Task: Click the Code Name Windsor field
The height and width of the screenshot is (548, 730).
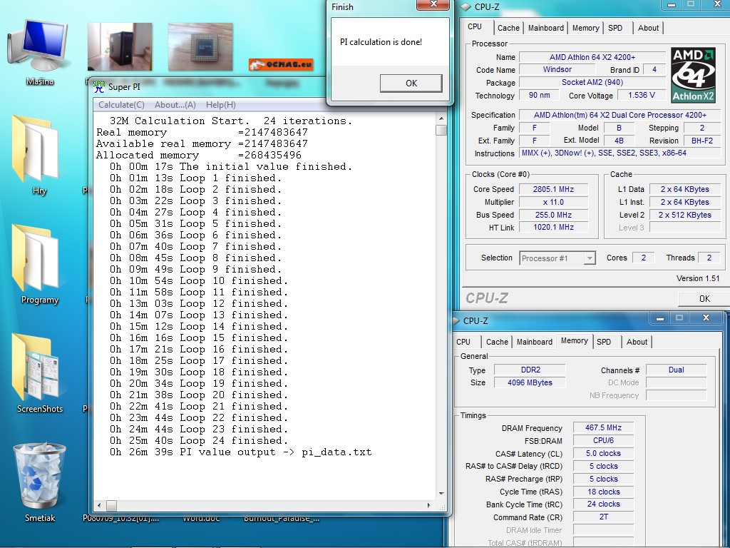Action: tap(557, 69)
